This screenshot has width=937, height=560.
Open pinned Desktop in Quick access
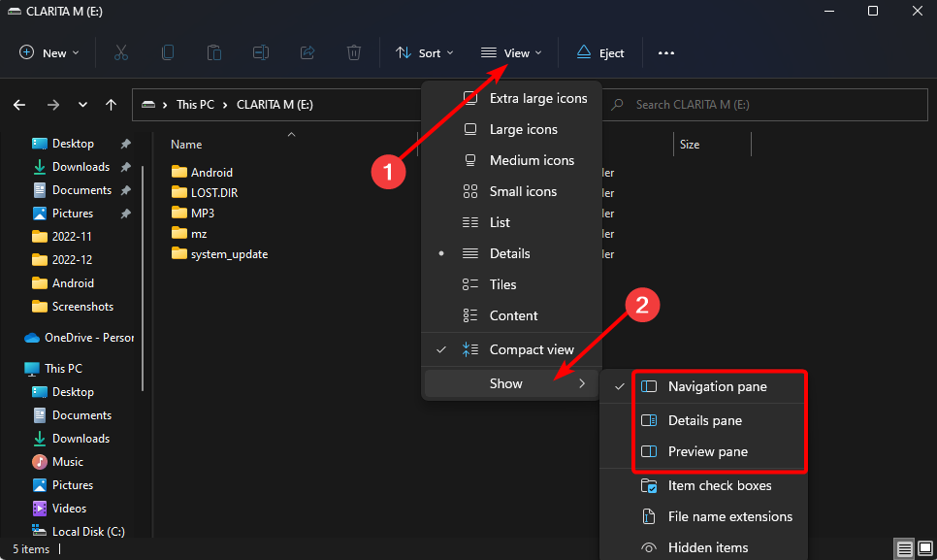point(73,144)
